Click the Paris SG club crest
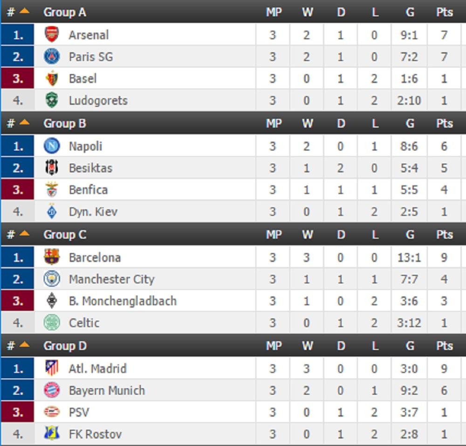Viewport: 466px width, 446px height. 52,56
